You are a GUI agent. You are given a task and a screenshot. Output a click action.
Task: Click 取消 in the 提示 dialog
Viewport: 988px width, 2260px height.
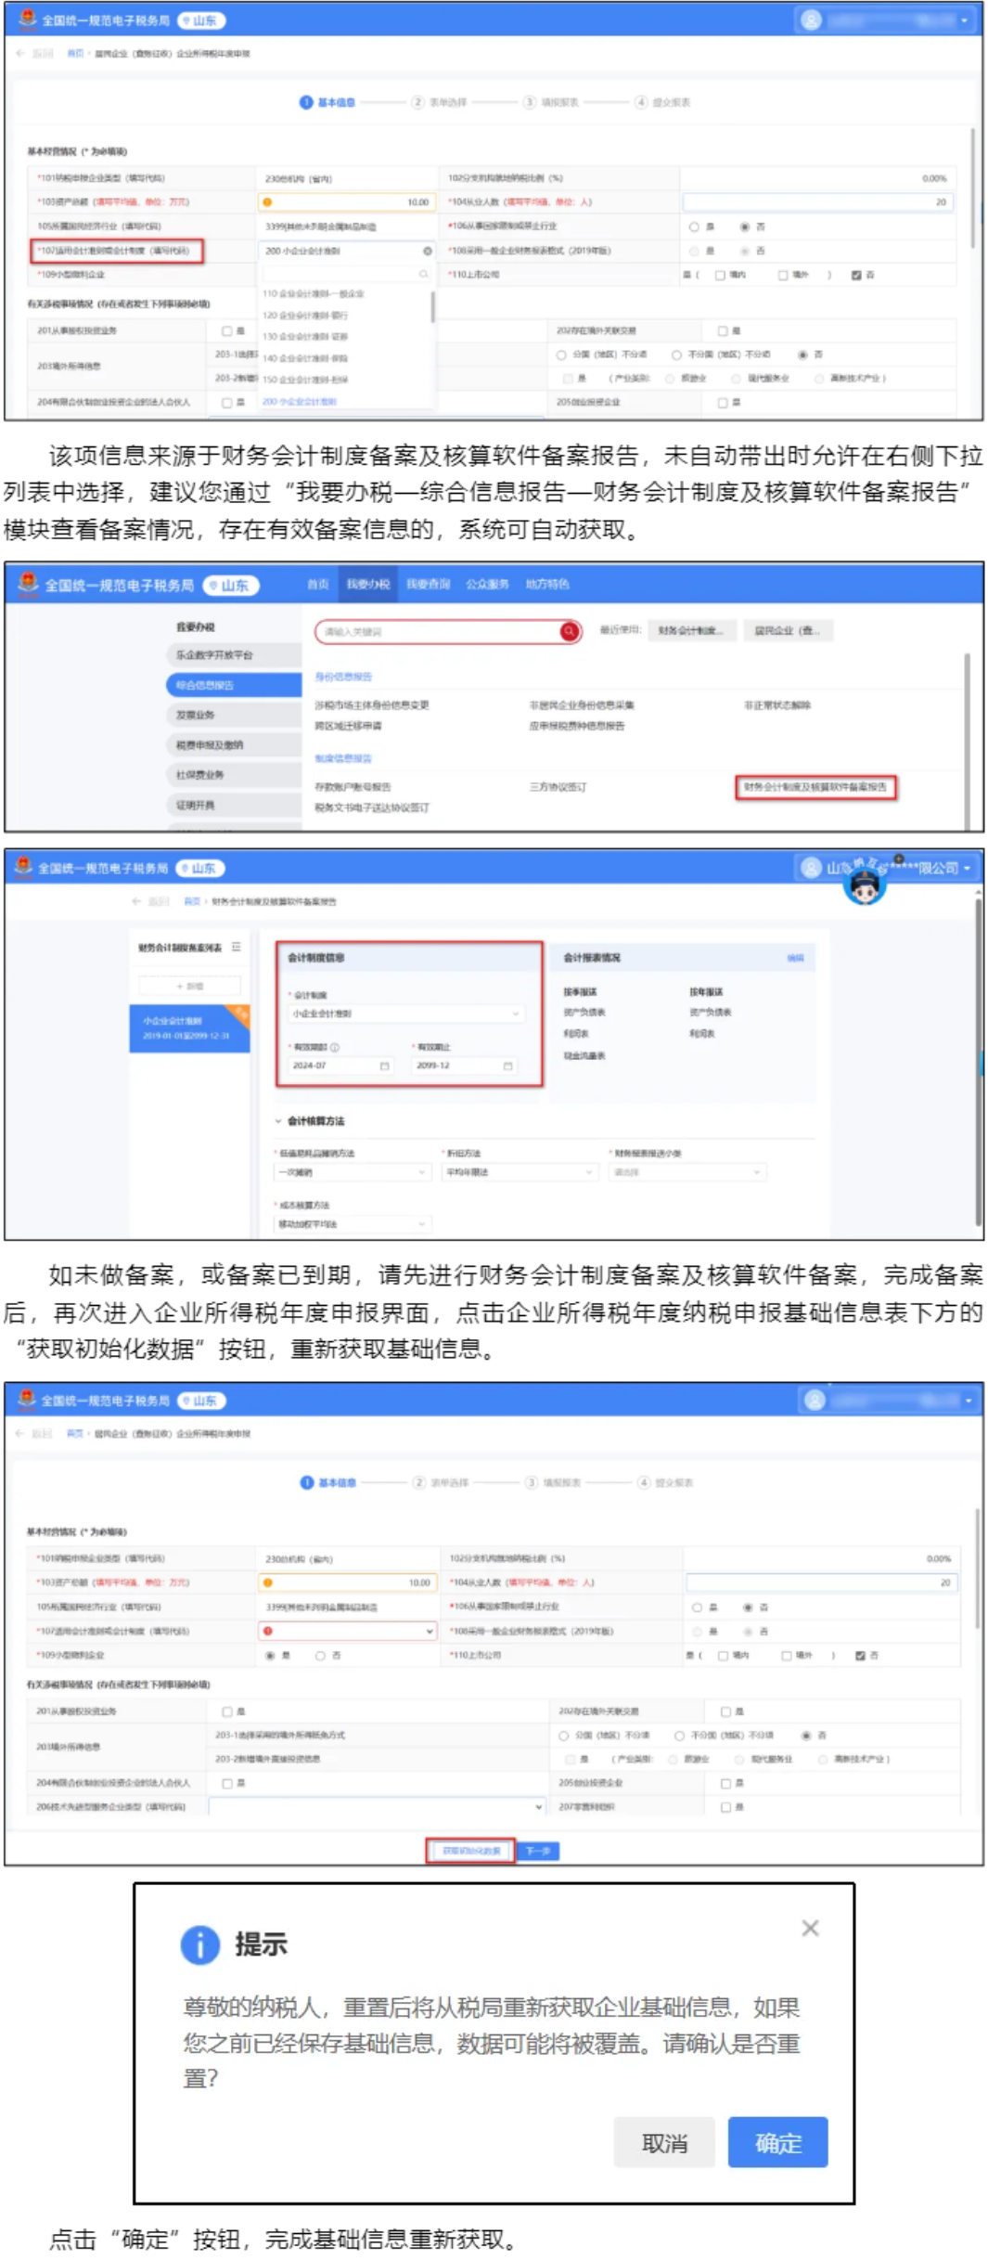coord(663,2142)
